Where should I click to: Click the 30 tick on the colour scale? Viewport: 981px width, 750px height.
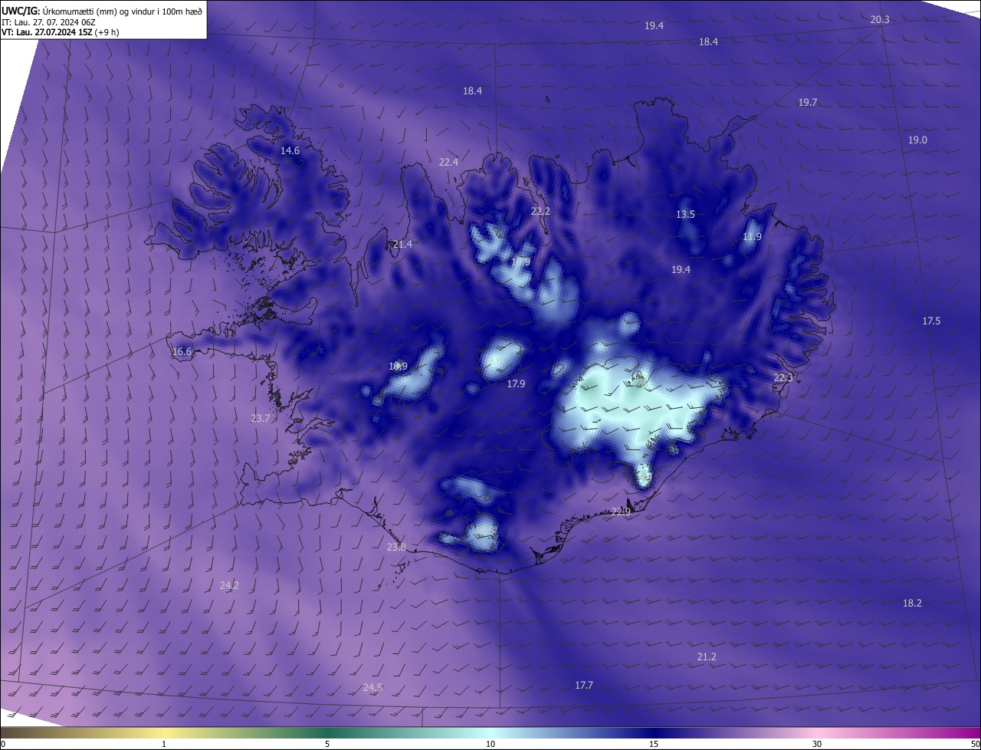point(817,744)
